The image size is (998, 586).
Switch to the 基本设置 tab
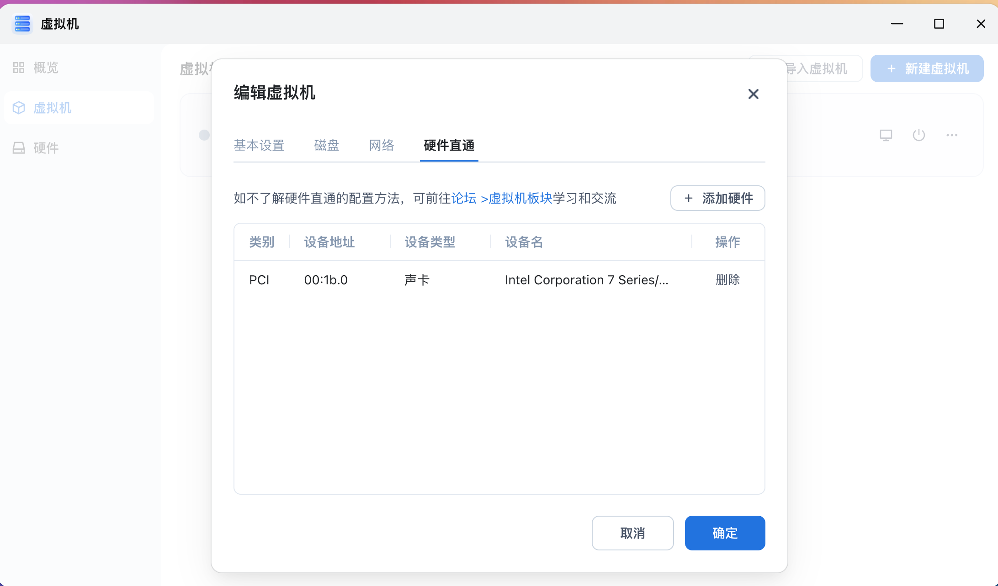coord(259,146)
